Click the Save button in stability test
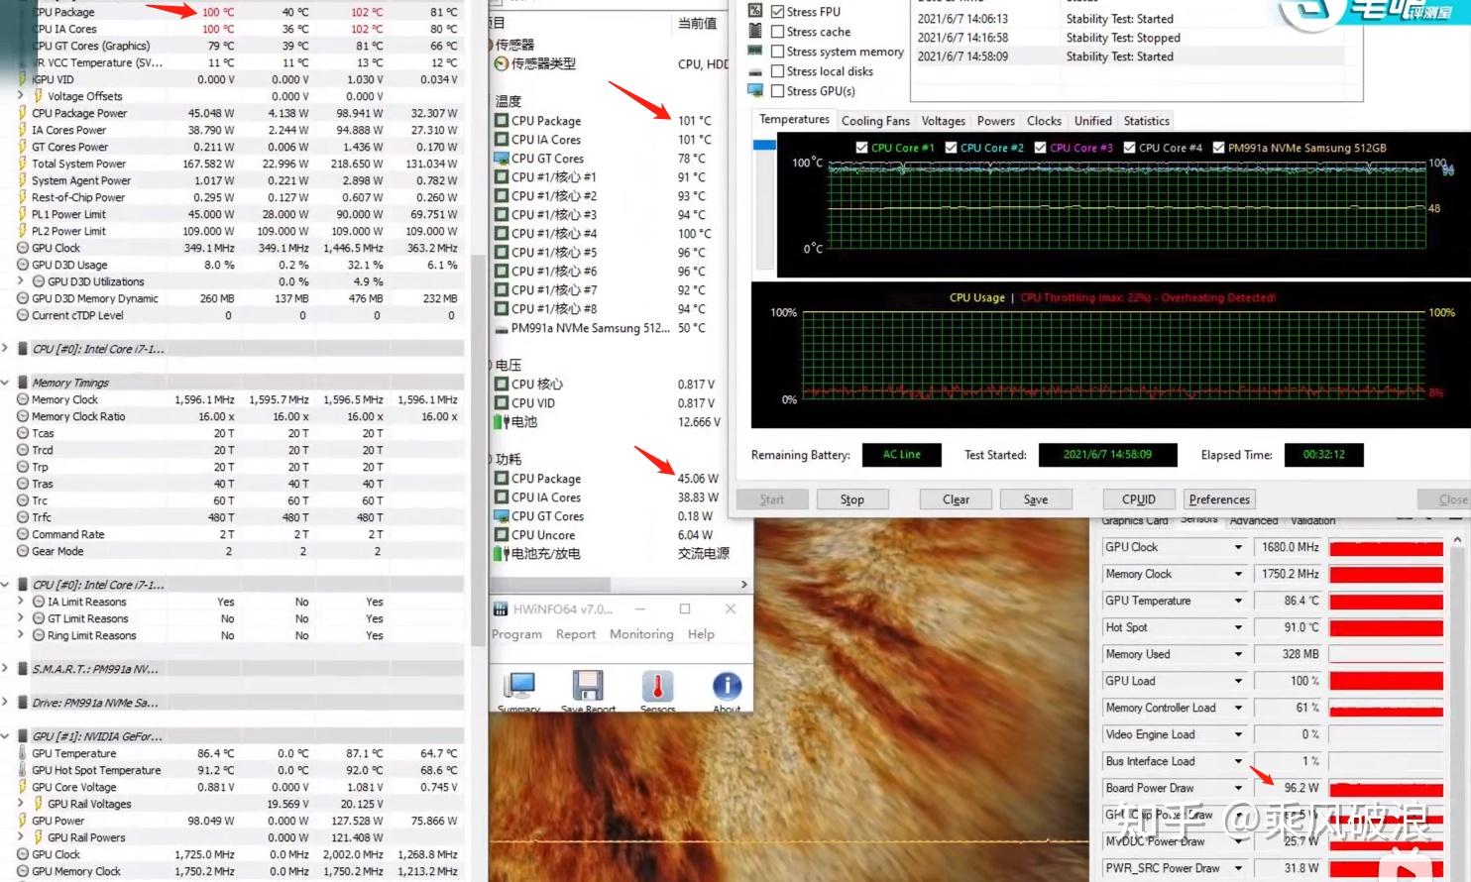Image resolution: width=1471 pixels, height=882 pixels. point(1036,499)
